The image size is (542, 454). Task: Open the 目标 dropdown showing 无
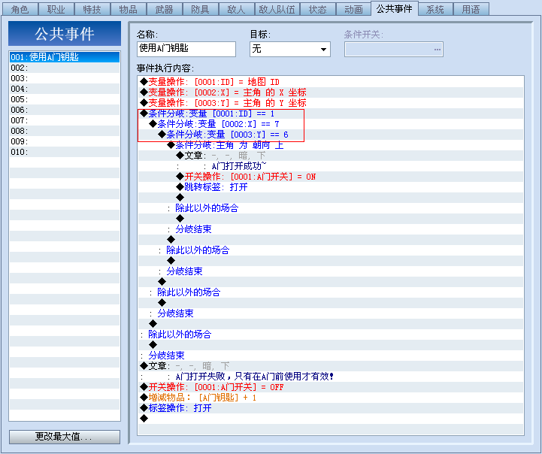pyautogui.click(x=290, y=49)
